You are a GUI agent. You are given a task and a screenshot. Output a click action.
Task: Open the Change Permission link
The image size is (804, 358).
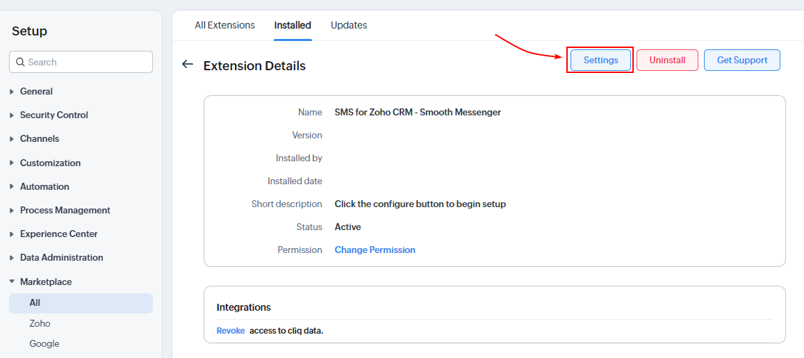[x=375, y=250]
